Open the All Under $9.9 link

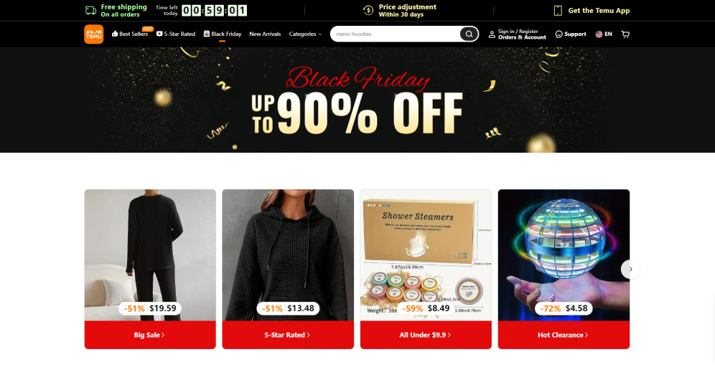pyautogui.click(x=426, y=335)
